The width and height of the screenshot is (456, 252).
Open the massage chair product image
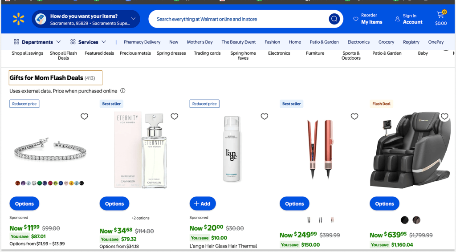(x=411, y=150)
